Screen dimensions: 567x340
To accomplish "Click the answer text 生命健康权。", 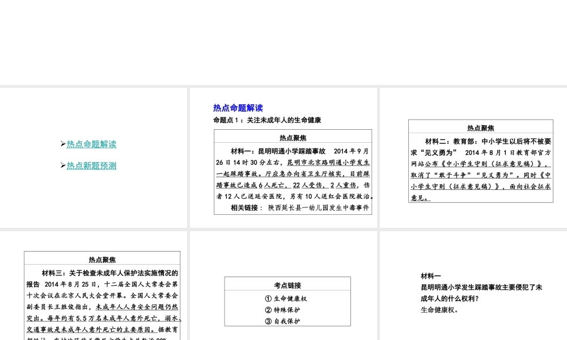I will pyautogui.click(x=439, y=309).
